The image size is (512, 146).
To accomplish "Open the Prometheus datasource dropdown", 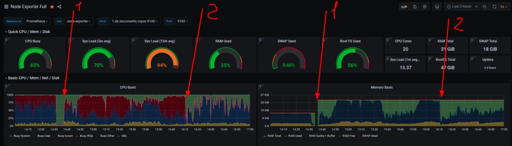I will pyautogui.click(x=37, y=21).
